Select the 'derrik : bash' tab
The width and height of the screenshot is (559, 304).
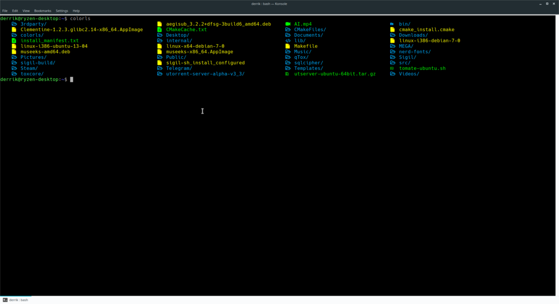pyautogui.click(x=16, y=300)
